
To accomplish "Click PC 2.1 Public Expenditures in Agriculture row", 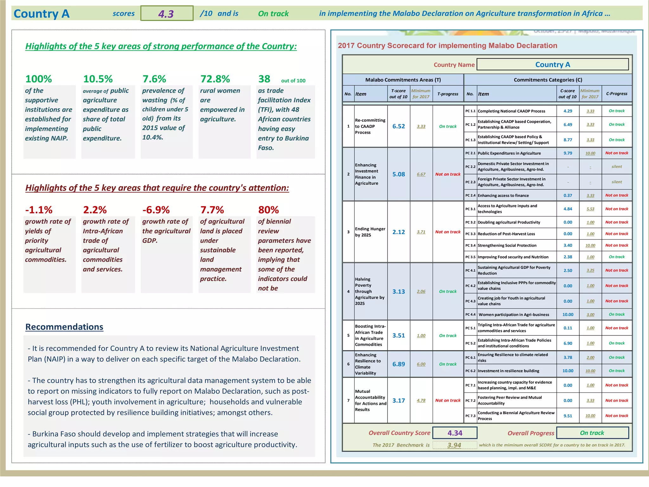I will pyautogui.click(x=509, y=153).
